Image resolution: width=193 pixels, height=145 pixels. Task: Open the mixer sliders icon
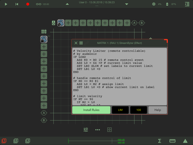[x=86, y=130]
